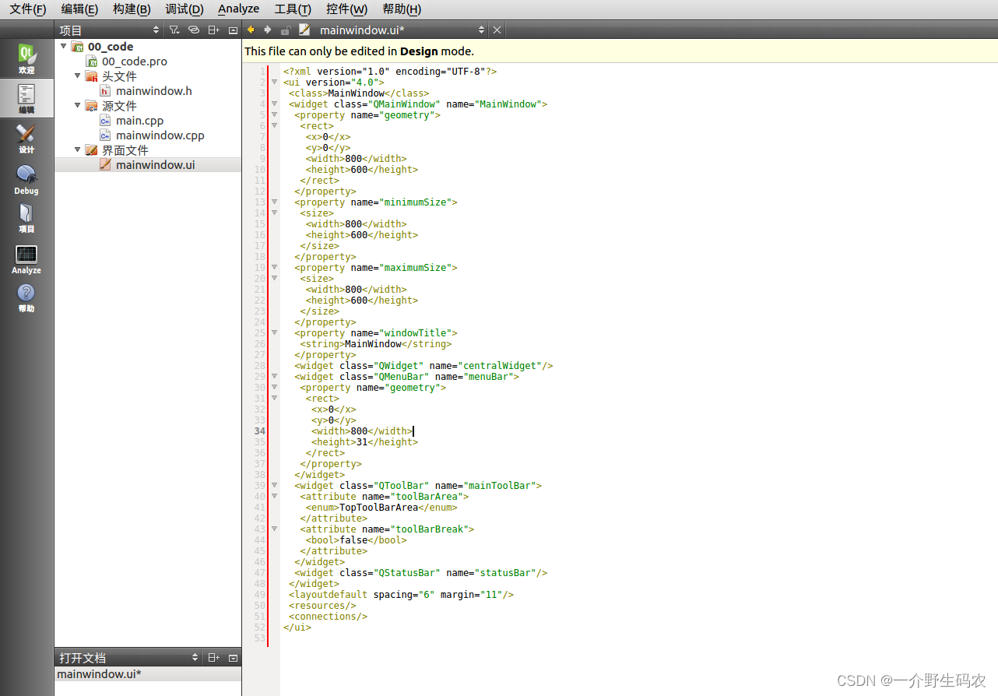Click the split panel icon beside 项目
The width and height of the screenshot is (998, 696).
coord(213,30)
